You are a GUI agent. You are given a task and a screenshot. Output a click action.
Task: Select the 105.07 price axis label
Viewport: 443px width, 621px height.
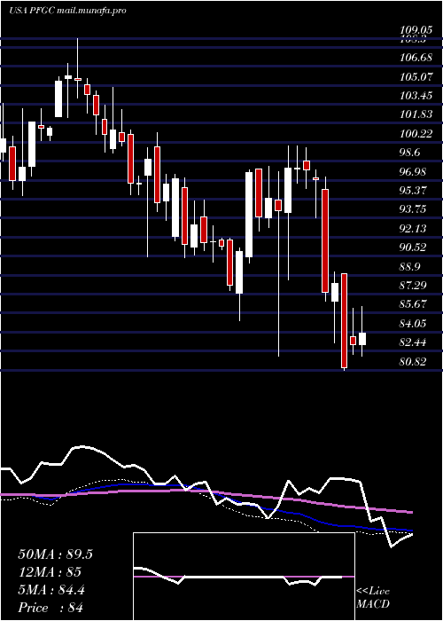(416, 77)
